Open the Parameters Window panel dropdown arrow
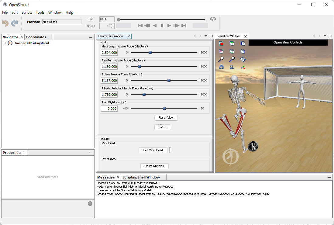The height and width of the screenshot is (225, 334). [206, 36]
